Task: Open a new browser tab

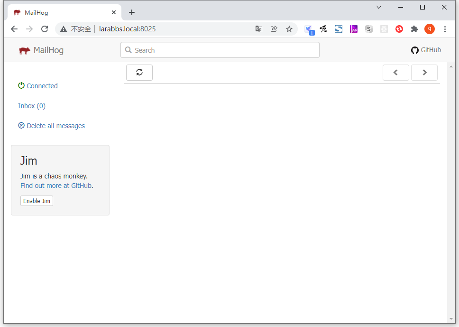Action: (132, 12)
